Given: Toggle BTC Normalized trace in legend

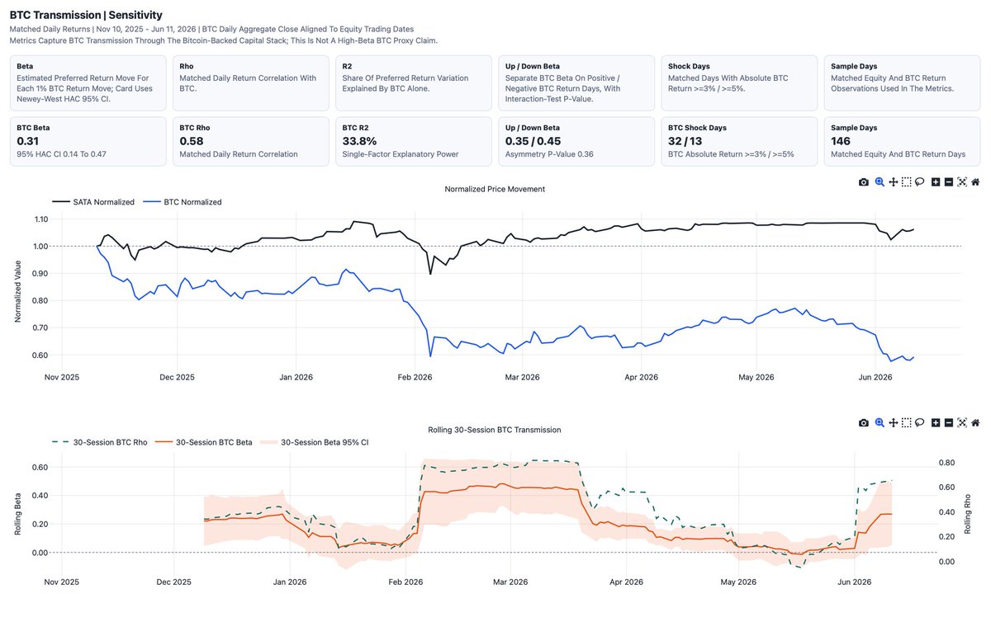Looking at the screenshot, I should [x=183, y=202].
